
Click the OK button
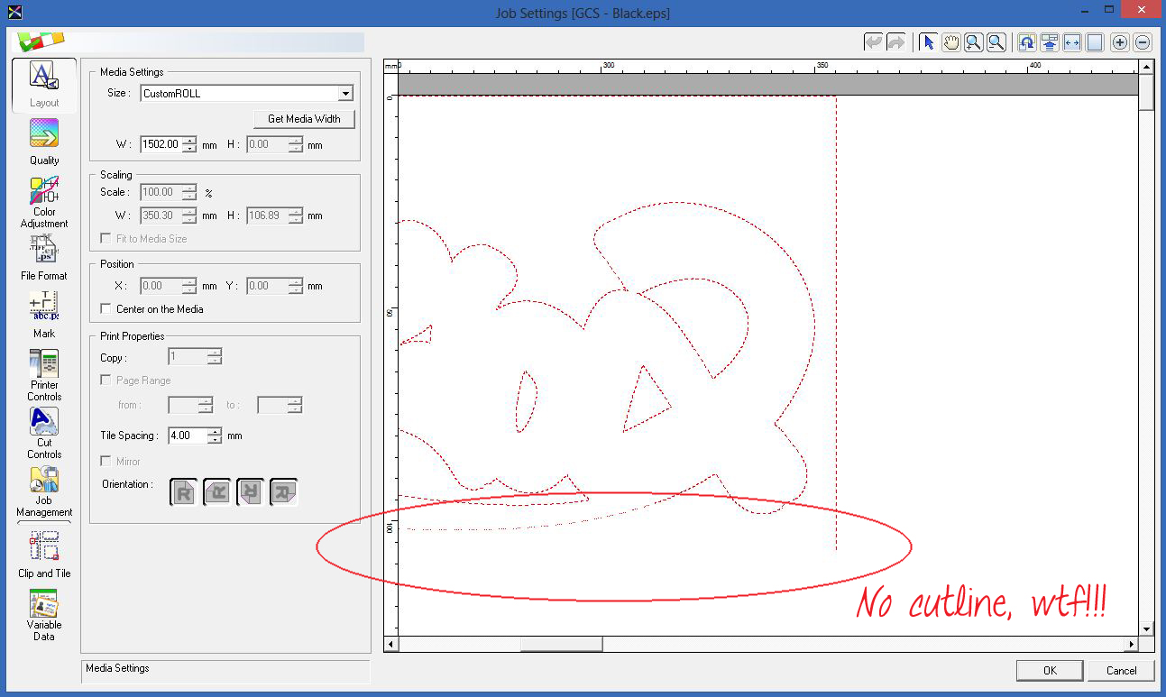[1050, 670]
